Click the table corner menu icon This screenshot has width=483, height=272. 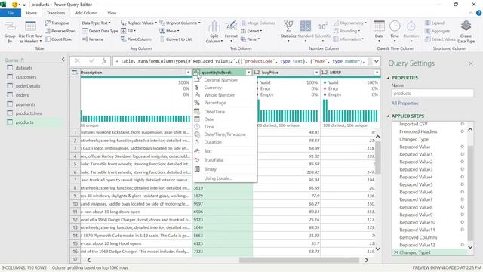click(x=75, y=73)
